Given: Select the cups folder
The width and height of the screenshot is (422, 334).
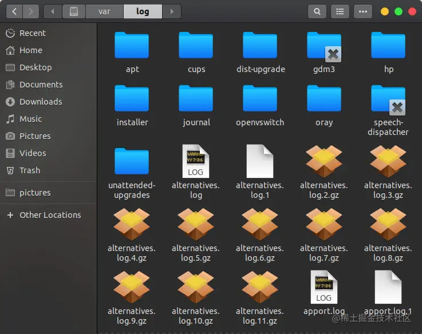Looking at the screenshot, I should pyautogui.click(x=196, y=53).
